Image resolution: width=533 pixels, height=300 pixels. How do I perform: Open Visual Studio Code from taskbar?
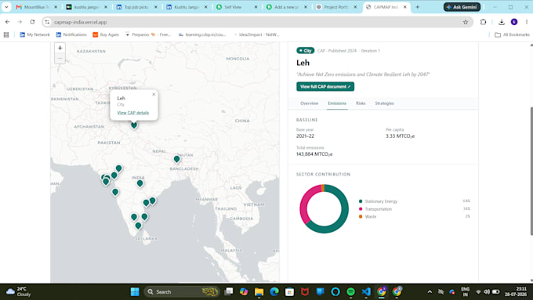366,292
